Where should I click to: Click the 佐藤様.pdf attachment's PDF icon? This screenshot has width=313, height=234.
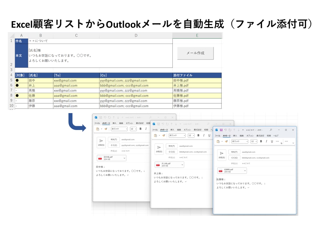tap(221, 171)
